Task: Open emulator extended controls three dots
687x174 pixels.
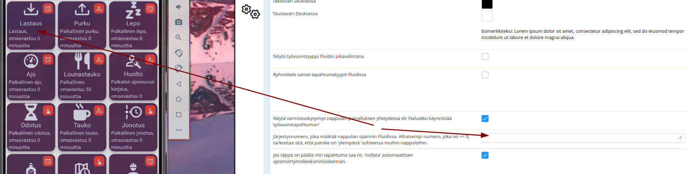Action: click(179, 130)
